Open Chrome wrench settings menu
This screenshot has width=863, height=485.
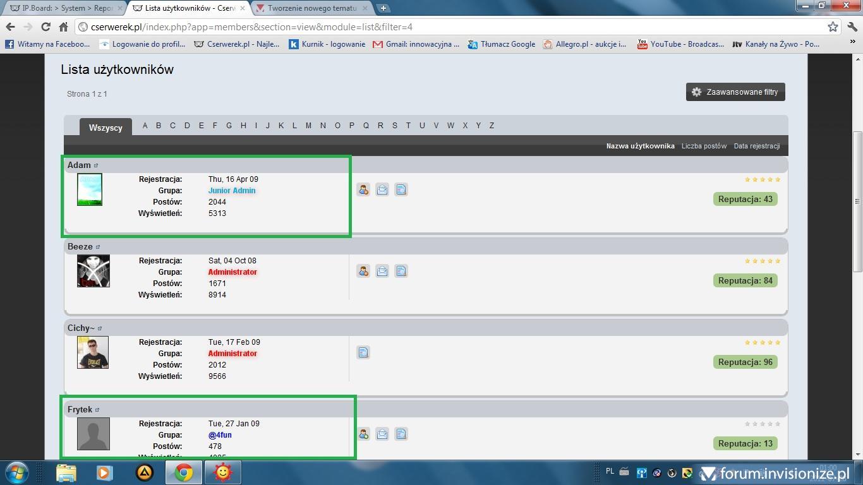click(x=852, y=27)
